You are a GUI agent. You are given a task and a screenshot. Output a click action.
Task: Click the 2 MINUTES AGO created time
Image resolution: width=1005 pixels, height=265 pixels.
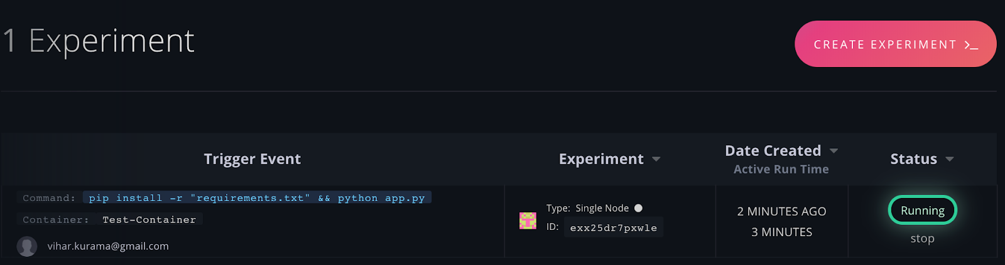point(781,212)
